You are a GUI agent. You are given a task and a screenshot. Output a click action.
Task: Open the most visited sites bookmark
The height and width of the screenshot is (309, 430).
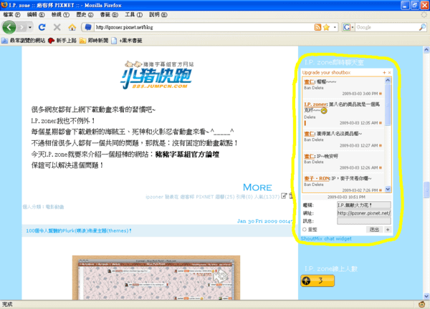point(24,41)
